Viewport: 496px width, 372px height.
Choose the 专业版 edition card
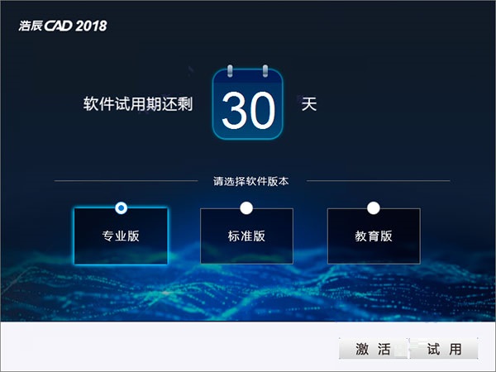[x=121, y=236]
